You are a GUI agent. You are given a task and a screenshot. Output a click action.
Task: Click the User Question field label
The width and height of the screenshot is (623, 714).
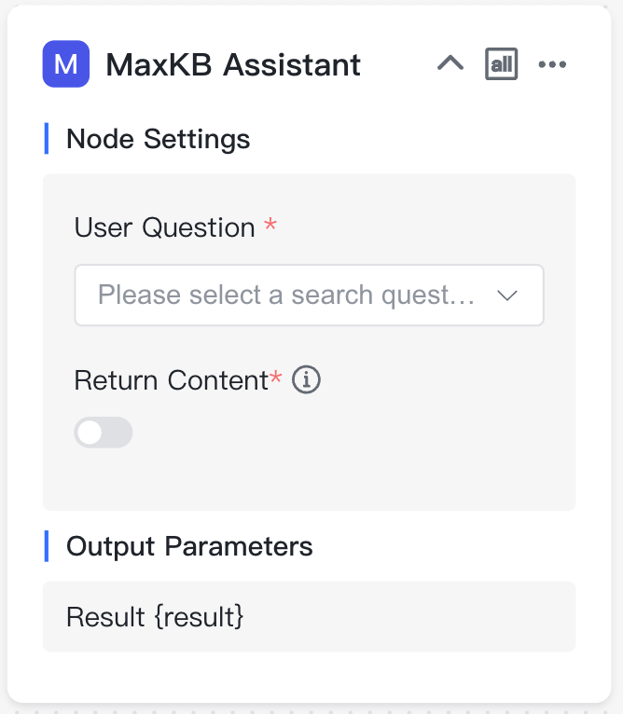tap(164, 227)
